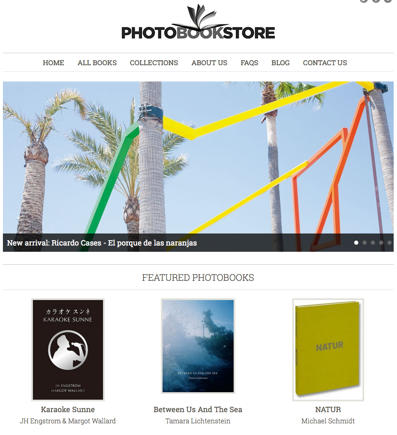Viewport: 397px width, 435px height.
Task: Switch to the second slideshow dot
Action: coord(365,243)
